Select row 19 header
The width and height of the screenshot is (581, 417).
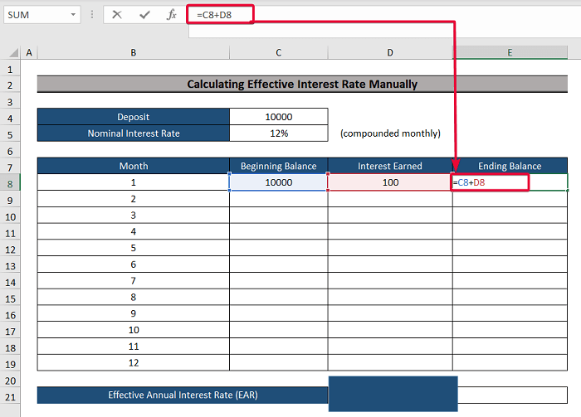10,364
